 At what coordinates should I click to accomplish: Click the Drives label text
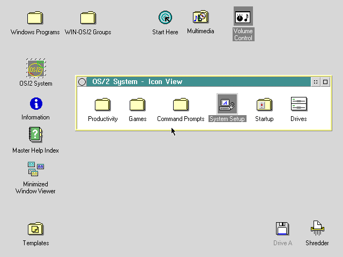pyautogui.click(x=299, y=119)
